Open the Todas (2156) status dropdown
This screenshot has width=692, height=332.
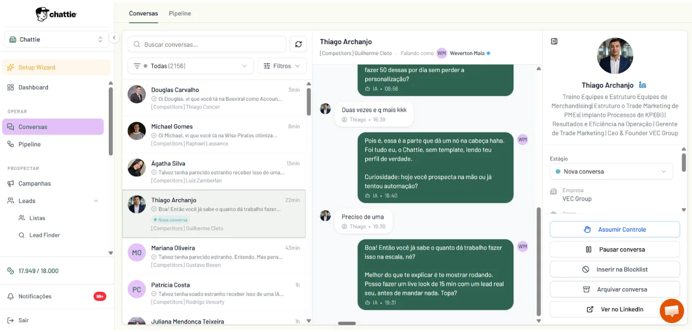(x=190, y=66)
